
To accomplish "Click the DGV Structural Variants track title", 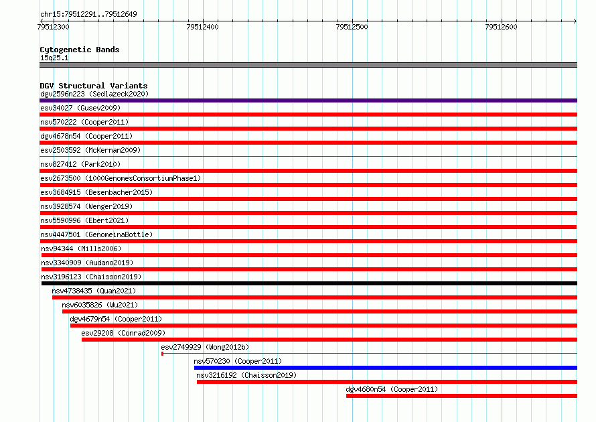I will pos(94,86).
